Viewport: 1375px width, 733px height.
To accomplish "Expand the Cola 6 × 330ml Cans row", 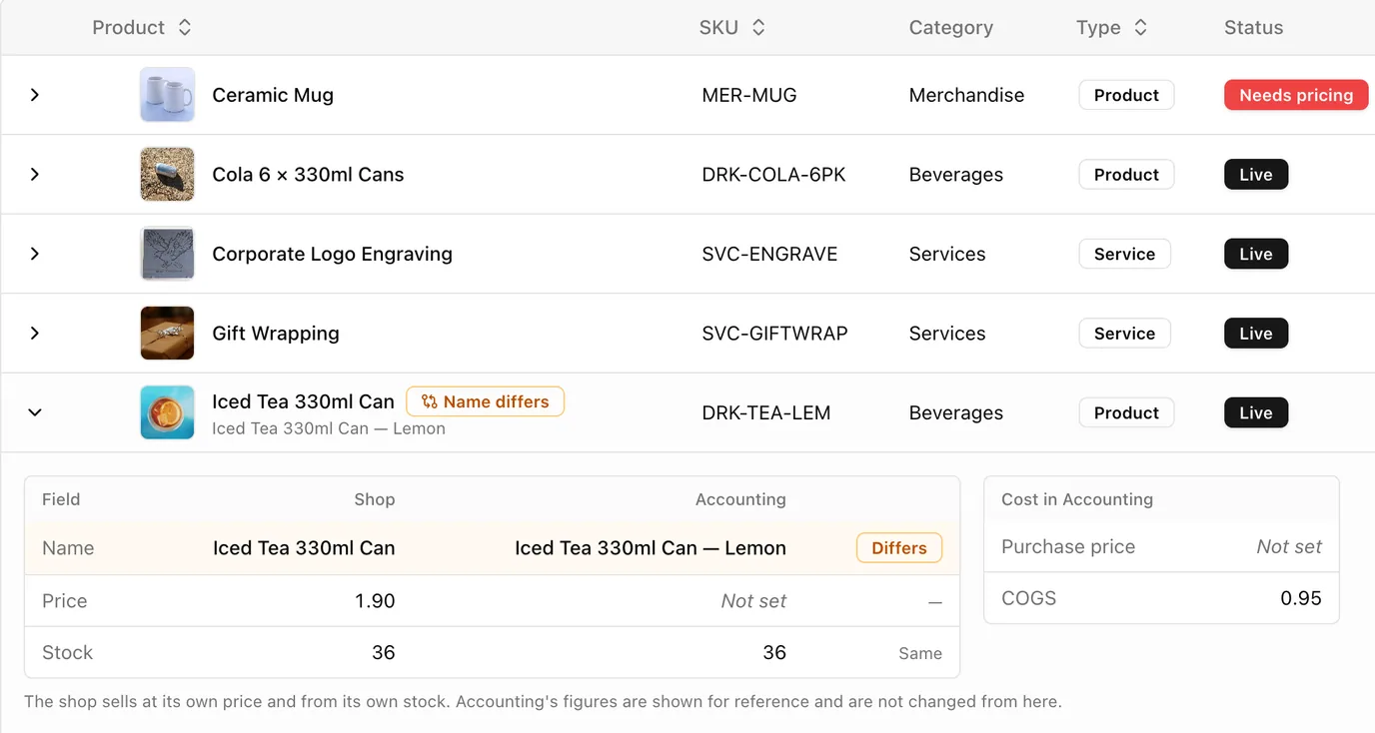I will tap(35, 175).
